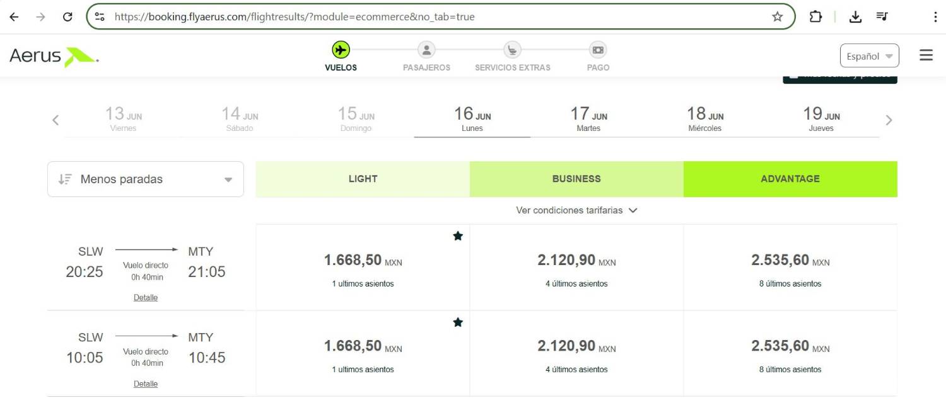Viewport: 946px width, 408px height.
Task: Reload the page
Action: coord(67,17)
